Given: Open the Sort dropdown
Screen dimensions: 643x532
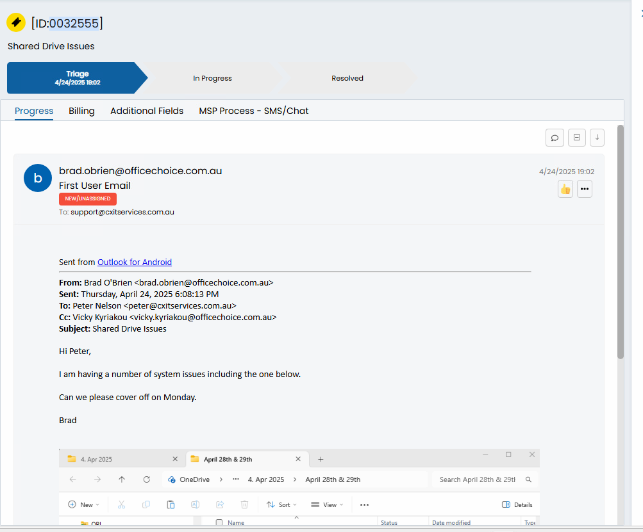Looking at the screenshot, I should (x=281, y=504).
